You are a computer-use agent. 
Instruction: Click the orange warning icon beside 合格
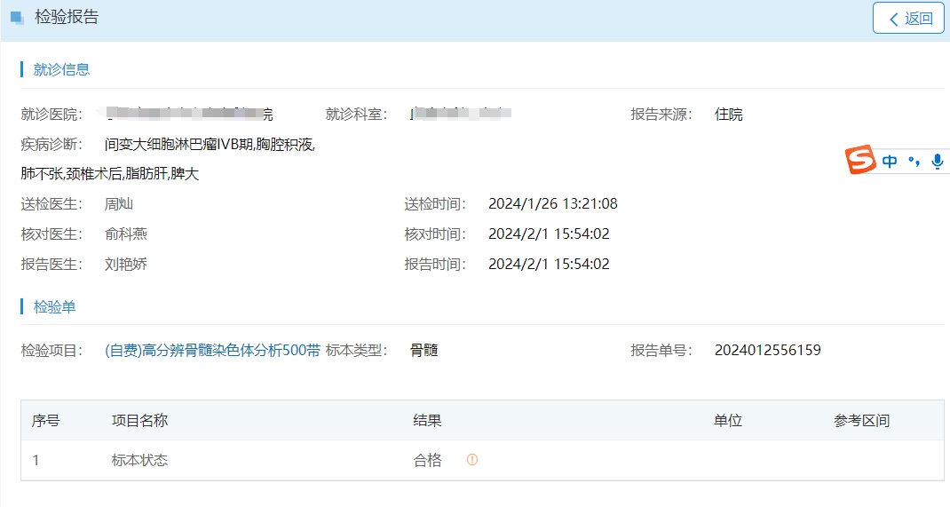[x=472, y=460]
